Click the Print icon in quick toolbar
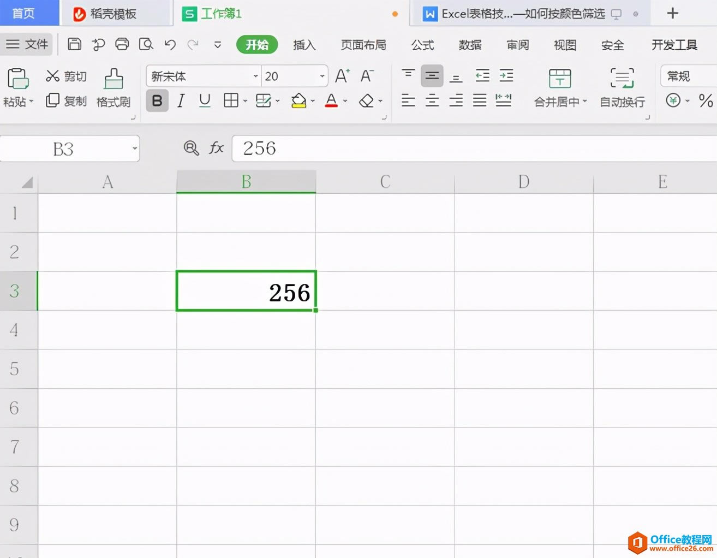Screen dimensions: 717x558 122,44
